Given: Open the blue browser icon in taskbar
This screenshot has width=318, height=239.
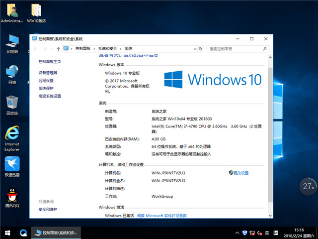Looking at the screenshot, I should [23, 233].
